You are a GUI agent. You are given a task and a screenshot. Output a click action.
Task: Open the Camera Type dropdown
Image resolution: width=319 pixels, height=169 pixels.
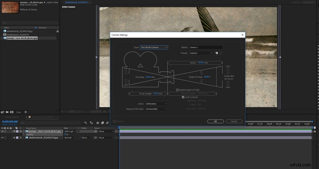[x=154, y=47]
